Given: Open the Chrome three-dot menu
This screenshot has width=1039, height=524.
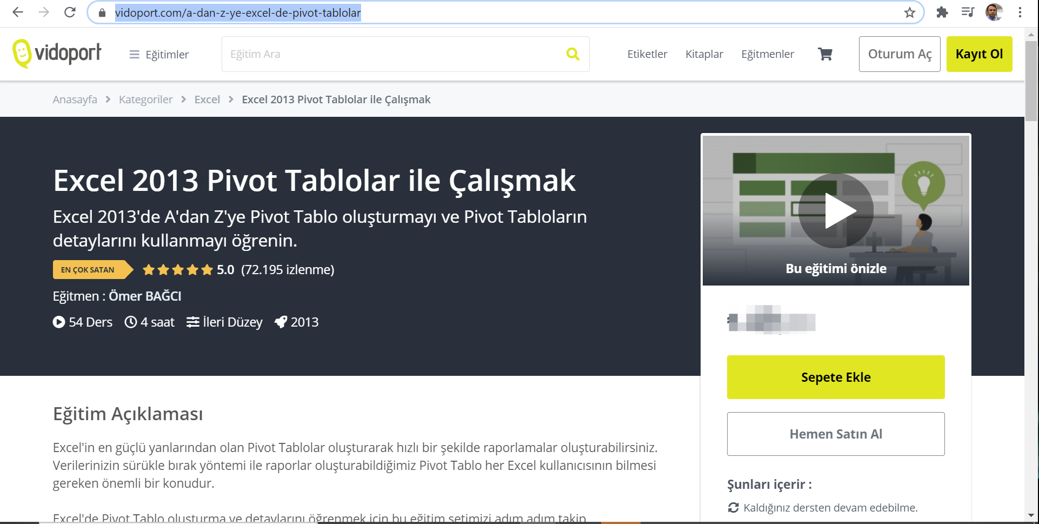Looking at the screenshot, I should [x=1021, y=11].
